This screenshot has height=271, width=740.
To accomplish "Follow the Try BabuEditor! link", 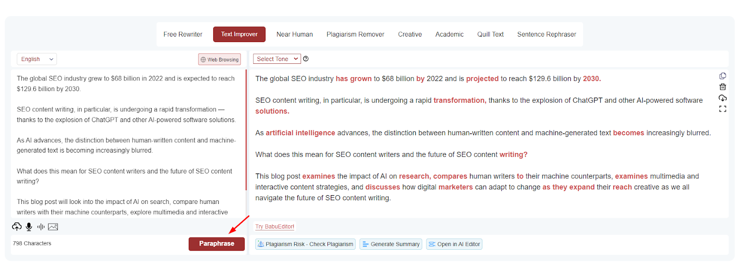I will [275, 227].
